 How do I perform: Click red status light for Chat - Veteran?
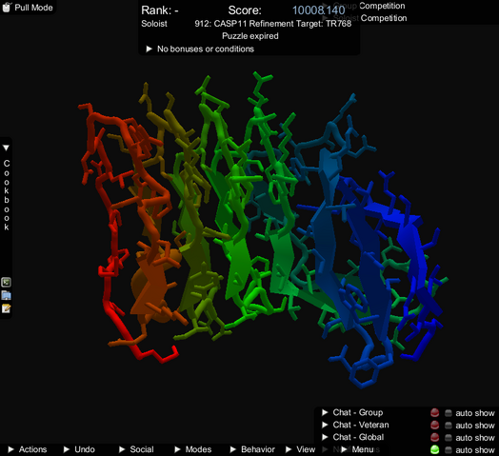point(434,426)
